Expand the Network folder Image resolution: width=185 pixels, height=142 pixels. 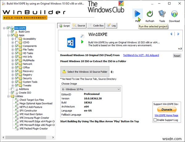pyautogui.click(x=13, y=64)
